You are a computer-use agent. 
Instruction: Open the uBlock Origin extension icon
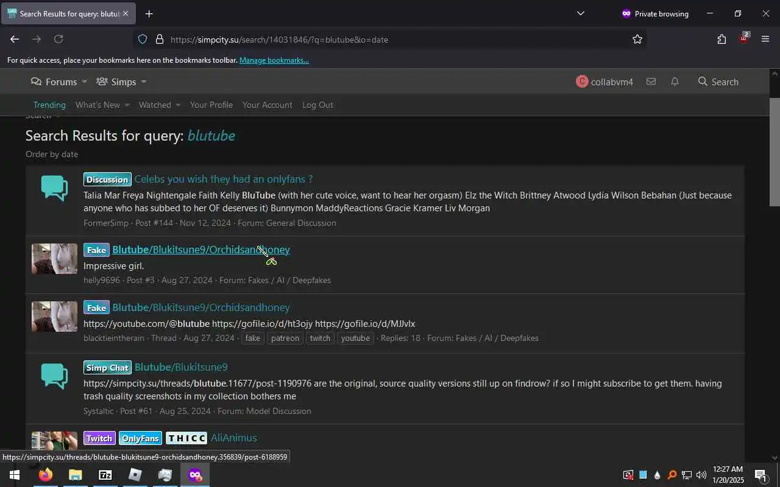[743, 38]
